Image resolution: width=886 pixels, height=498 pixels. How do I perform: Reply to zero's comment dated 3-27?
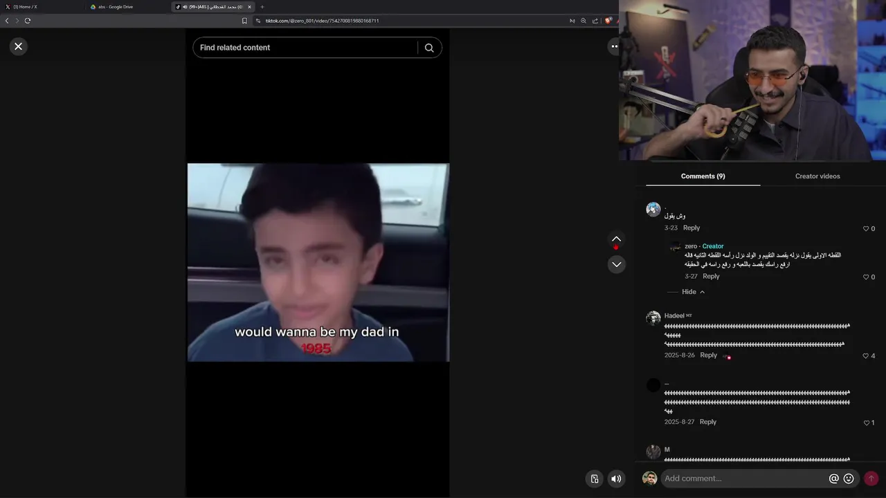pos(711,277)
